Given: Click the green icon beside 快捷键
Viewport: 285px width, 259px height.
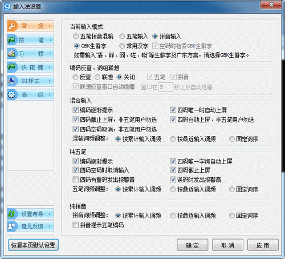Looking at the screenshot, I should [12, 67].
